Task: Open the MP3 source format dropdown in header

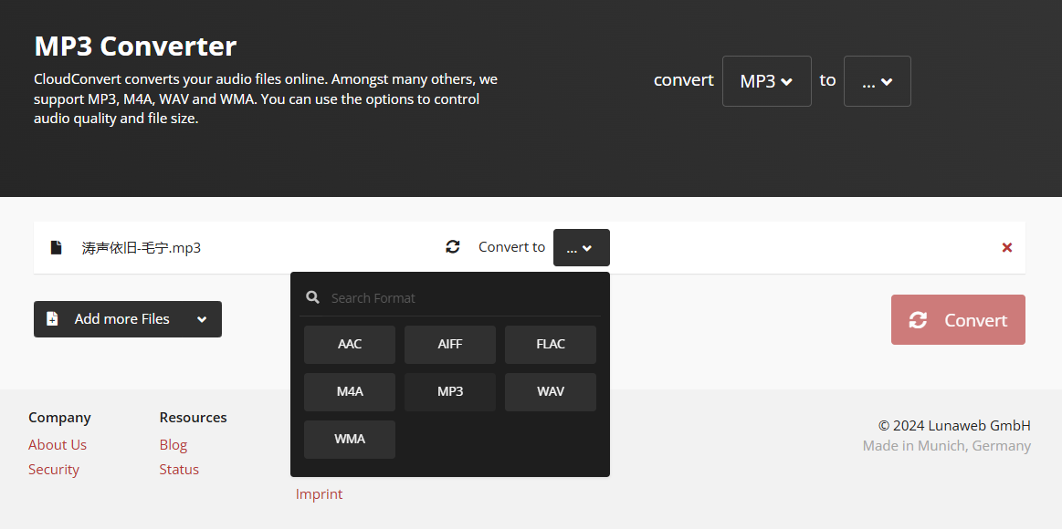Action: click(x=767, y=81)
